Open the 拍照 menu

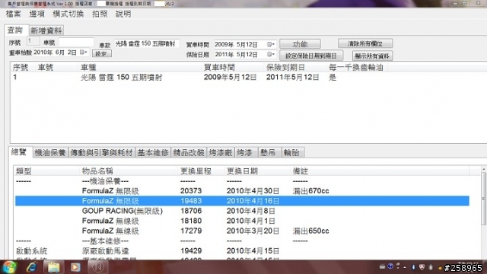[x=100, y=14]
